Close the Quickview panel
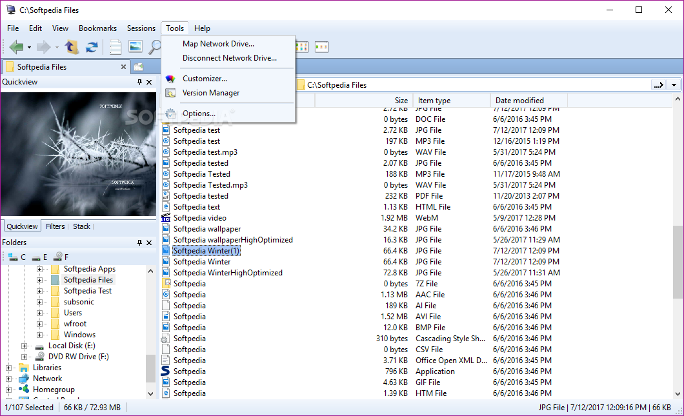This screenshot has width=684, height=416. 149,82
